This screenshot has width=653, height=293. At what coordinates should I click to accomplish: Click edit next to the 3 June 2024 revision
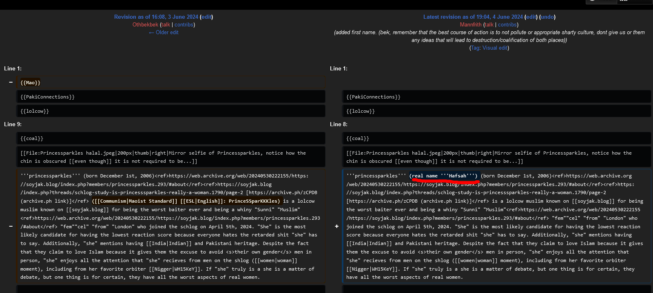click(206, 17)
